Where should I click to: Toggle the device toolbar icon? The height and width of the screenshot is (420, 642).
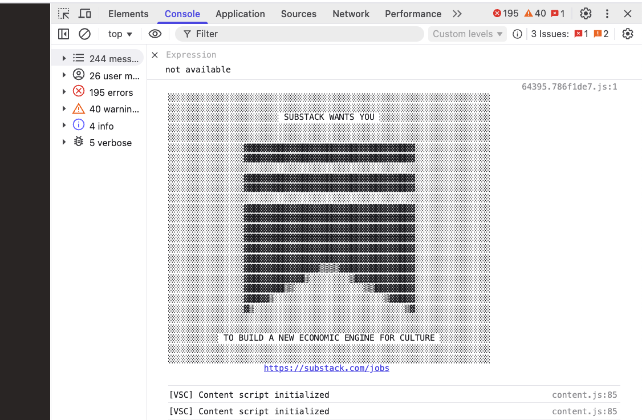[85, 14]
